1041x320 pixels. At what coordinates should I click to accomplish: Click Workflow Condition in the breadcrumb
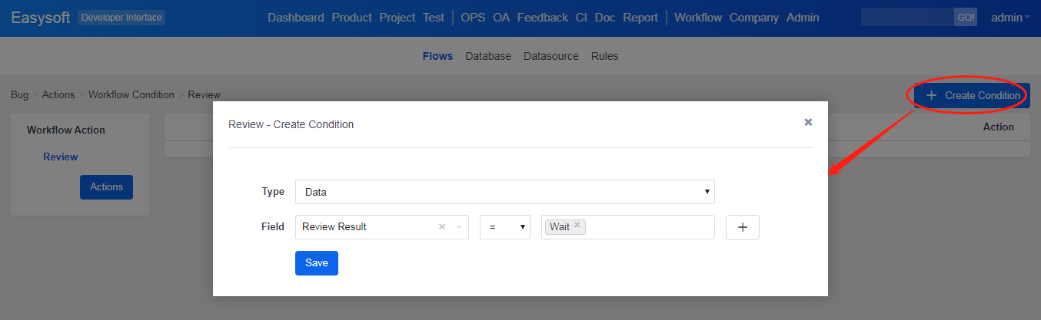point(131,94)
